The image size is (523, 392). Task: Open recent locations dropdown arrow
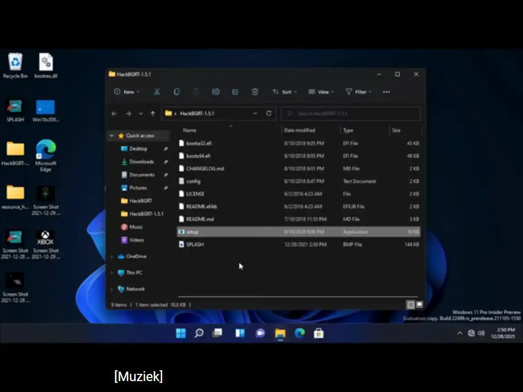[141, 114]
